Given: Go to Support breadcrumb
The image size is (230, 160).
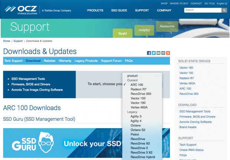Looking at the screenshot, I should (x=18, y=41).
